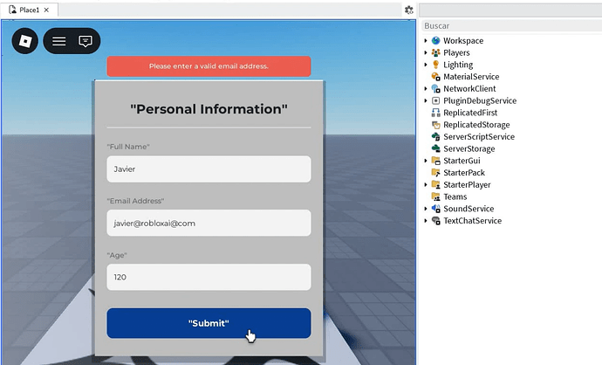The width and height of the screenshot is (602, 365).
Task: Open the hamburger menu in the top bar
Action: coord(58,41)
